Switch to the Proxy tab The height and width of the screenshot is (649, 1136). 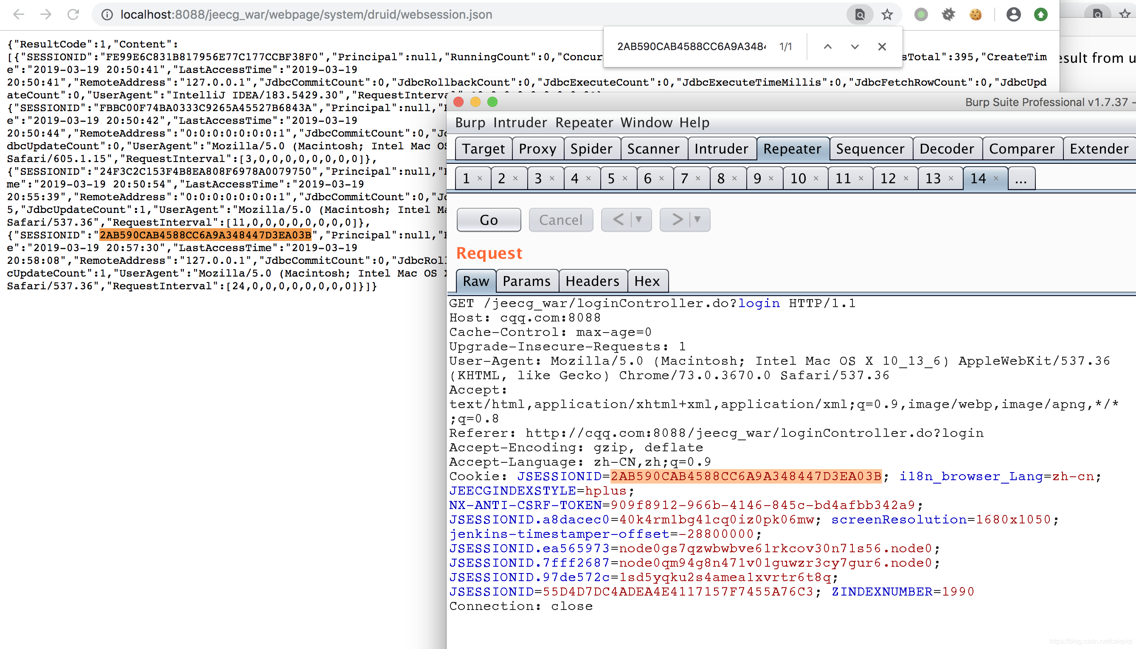point(537,148)
